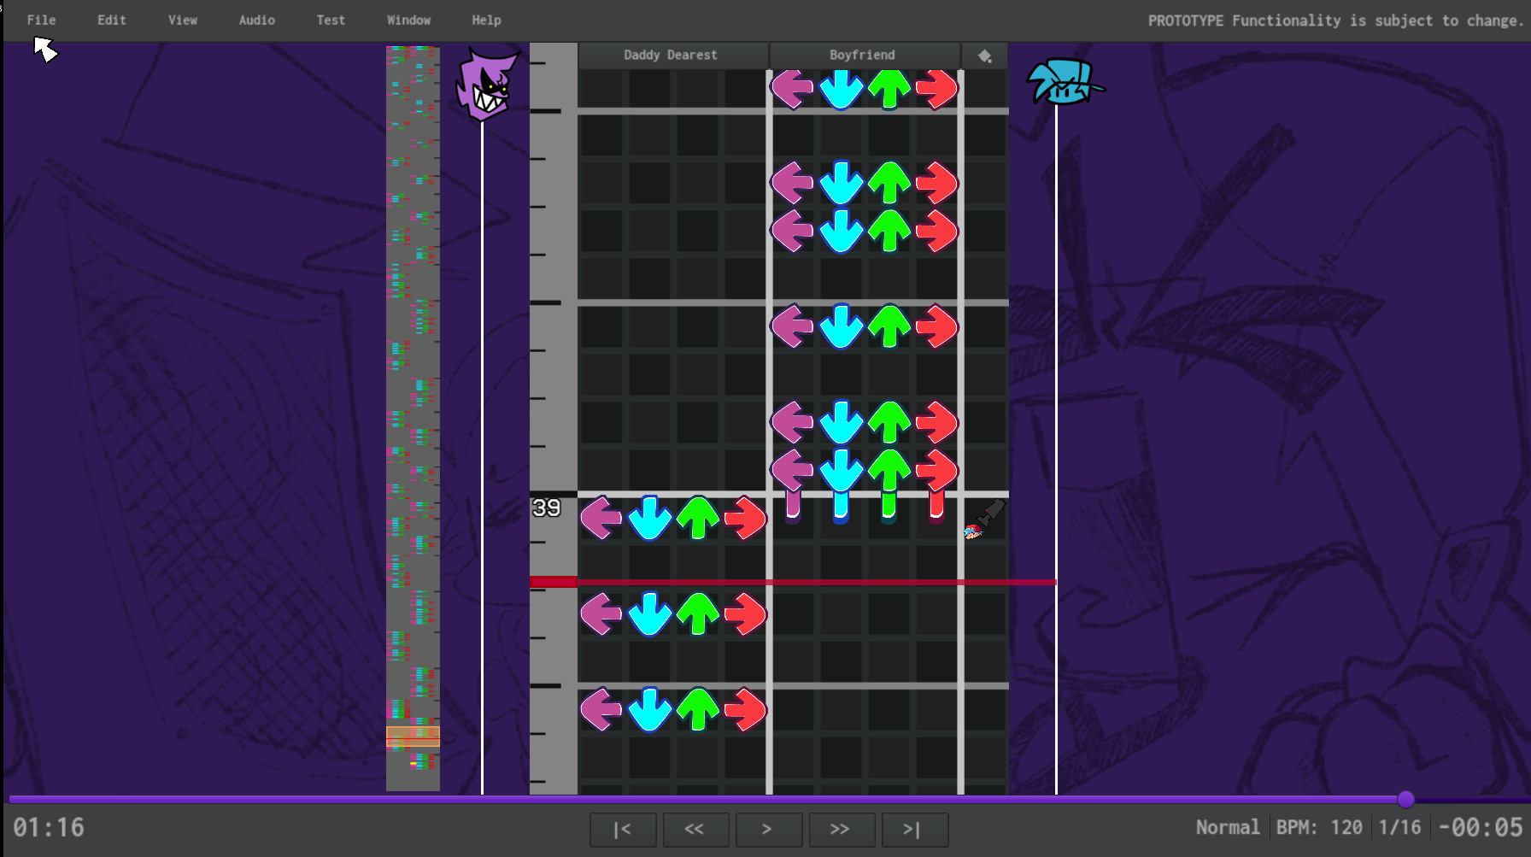Select the camera focus event at measure 39
The image size is (1531, 857).
[984, 519]
